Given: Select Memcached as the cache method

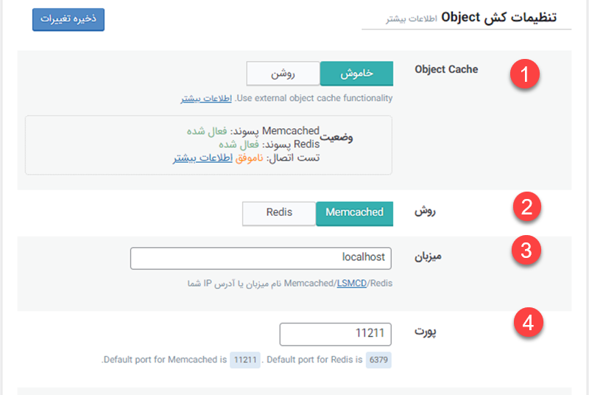Looking at the screenshot, I should [354, 214].
